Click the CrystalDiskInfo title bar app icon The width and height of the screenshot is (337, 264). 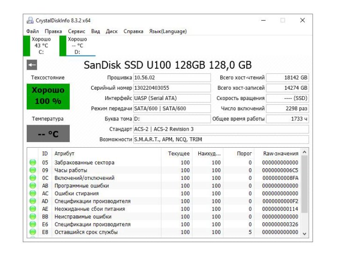[30, 21]
